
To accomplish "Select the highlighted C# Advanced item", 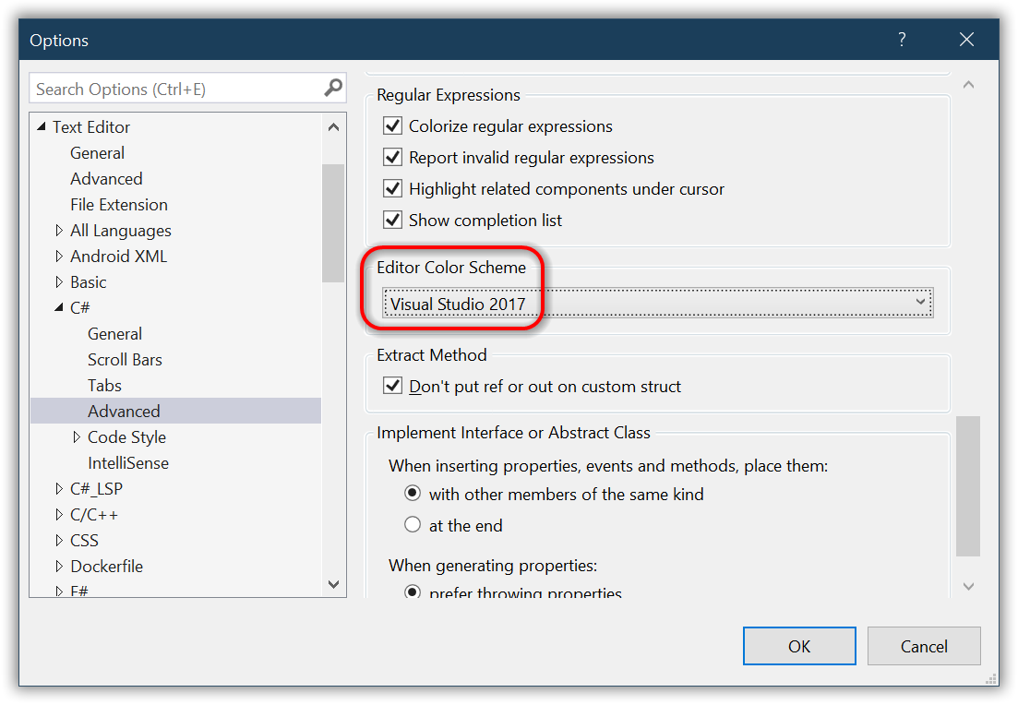I will (x=176, y=411).
